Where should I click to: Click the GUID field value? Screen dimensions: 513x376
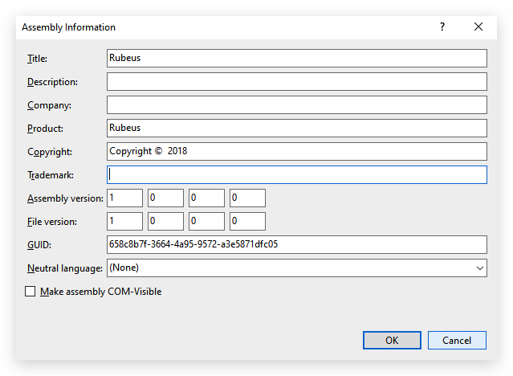(297, 244)
